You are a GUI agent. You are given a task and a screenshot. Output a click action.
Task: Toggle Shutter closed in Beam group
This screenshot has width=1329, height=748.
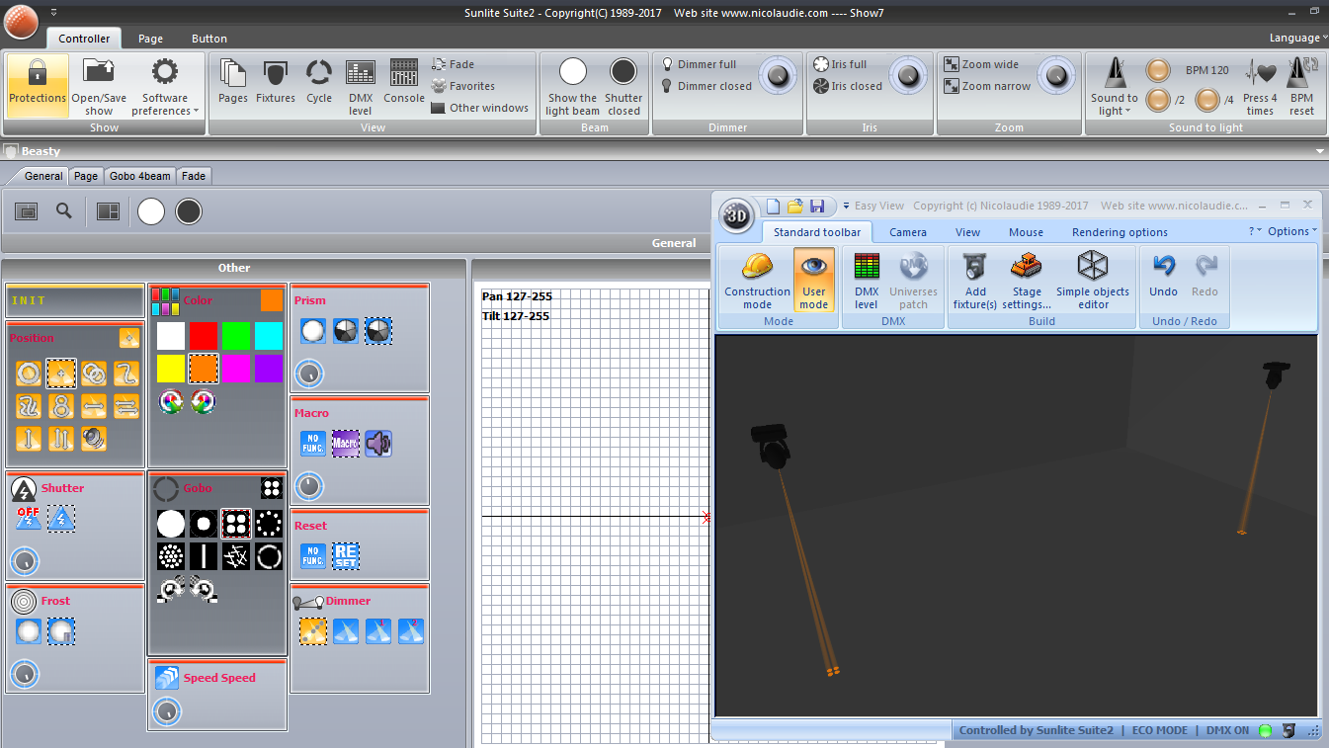pyautogui.click(x=623, y=85)
